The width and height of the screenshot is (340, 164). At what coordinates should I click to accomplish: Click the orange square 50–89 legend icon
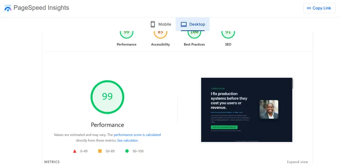point(100,151)
